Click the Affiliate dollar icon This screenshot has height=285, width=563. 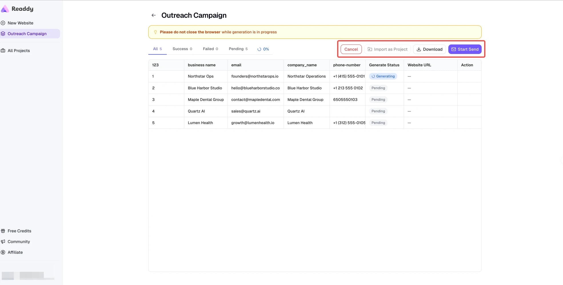[3, 252]
